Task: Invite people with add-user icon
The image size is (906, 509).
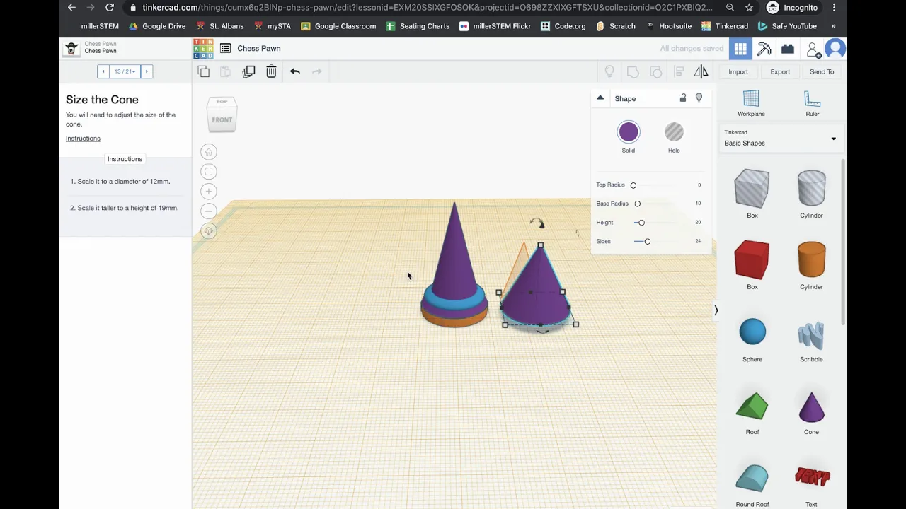Action: [x=813, y=49]
